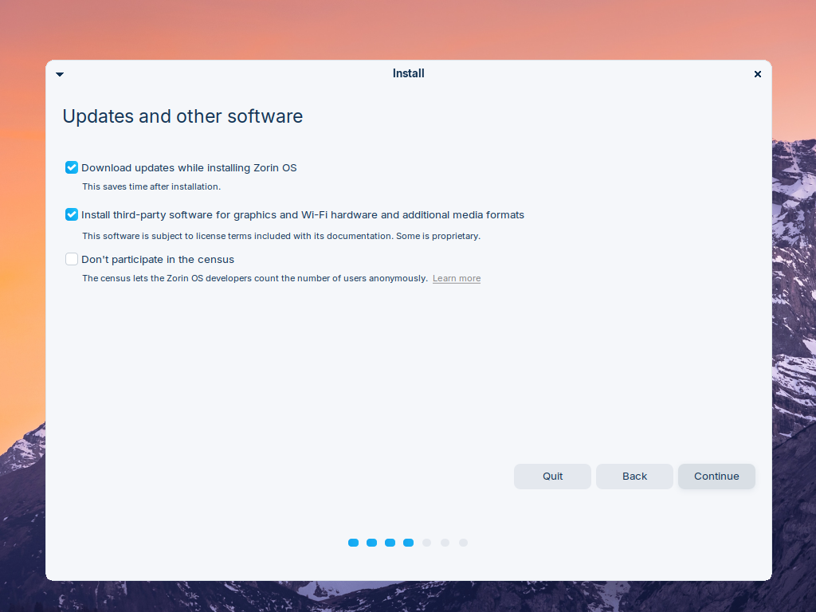Click the Install title text
The image size is (816, 612).
point(409,73)
